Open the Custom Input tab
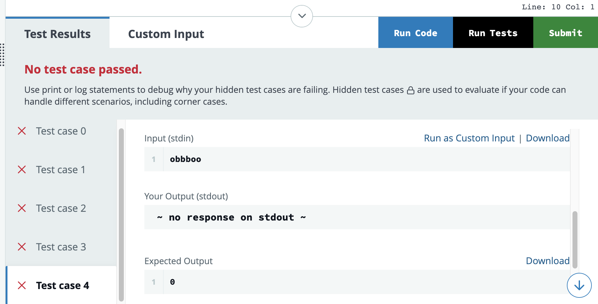 166,34
